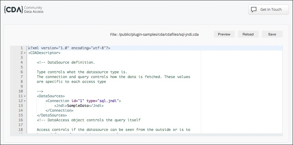Screen dimensions: 293x145
Task: Click the comment closing '-->' on line 10
Action: pos(40,91)
